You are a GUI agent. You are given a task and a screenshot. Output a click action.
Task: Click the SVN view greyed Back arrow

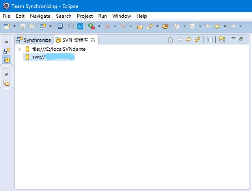[179, 39]
